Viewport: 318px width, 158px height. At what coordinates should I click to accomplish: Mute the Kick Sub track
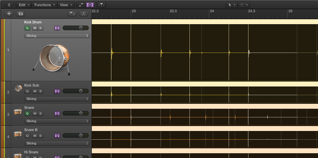click(35, 91)
